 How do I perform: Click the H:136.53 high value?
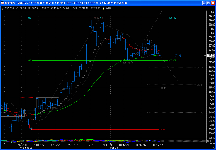tap(33, 8)
